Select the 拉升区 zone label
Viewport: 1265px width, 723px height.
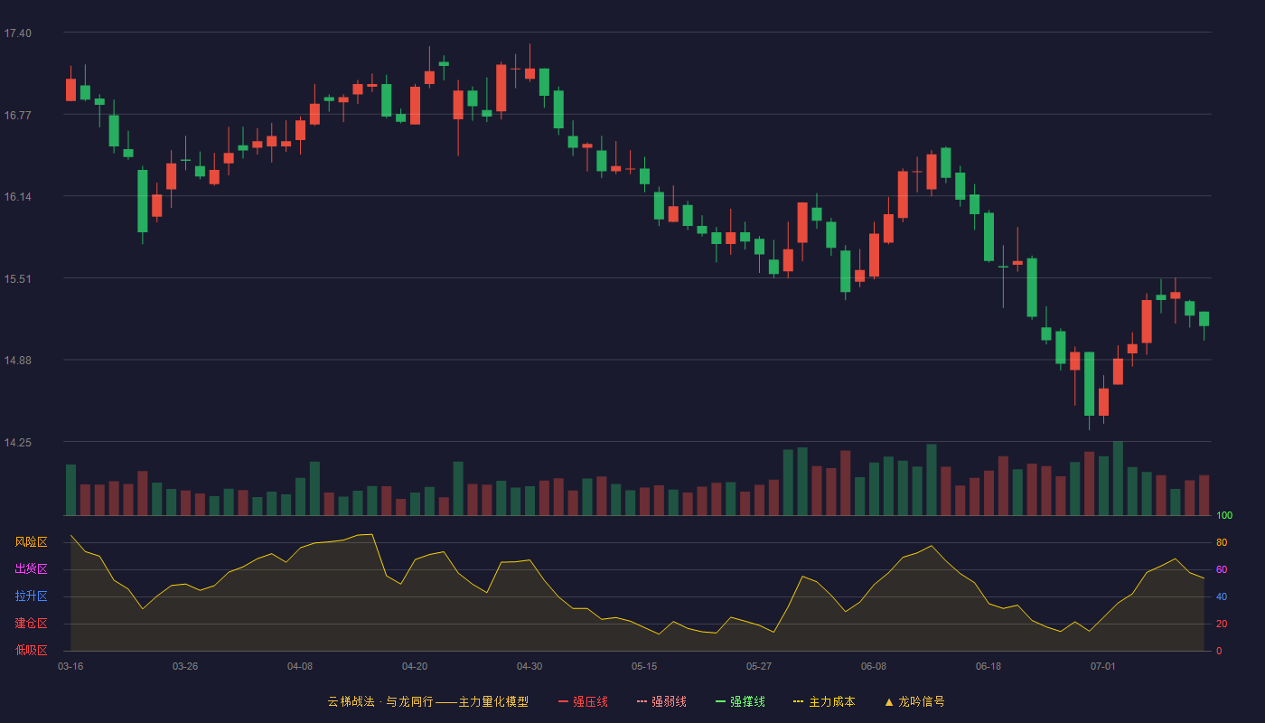coord(31,596)
